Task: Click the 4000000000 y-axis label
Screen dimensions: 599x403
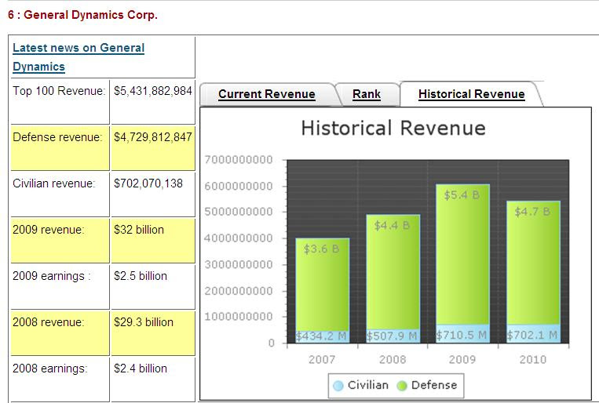Action: coord(239,238)
